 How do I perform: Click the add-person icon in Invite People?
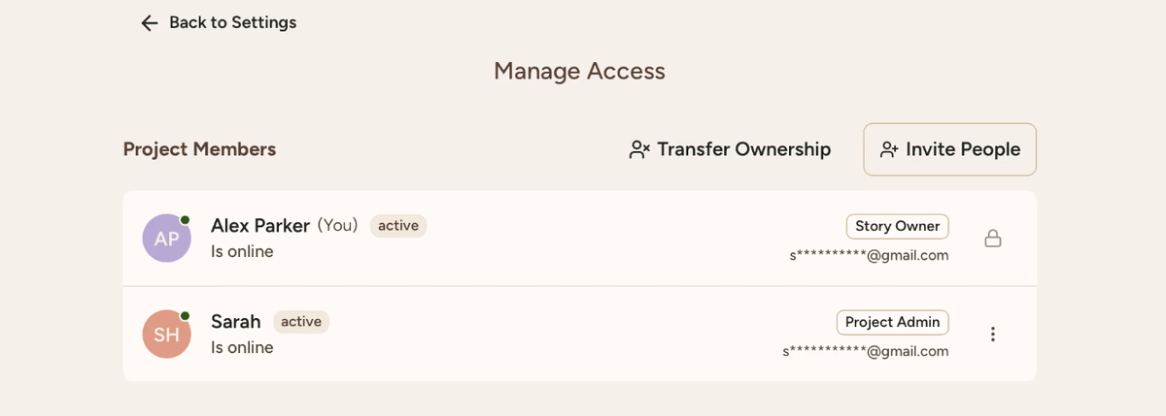889,149
